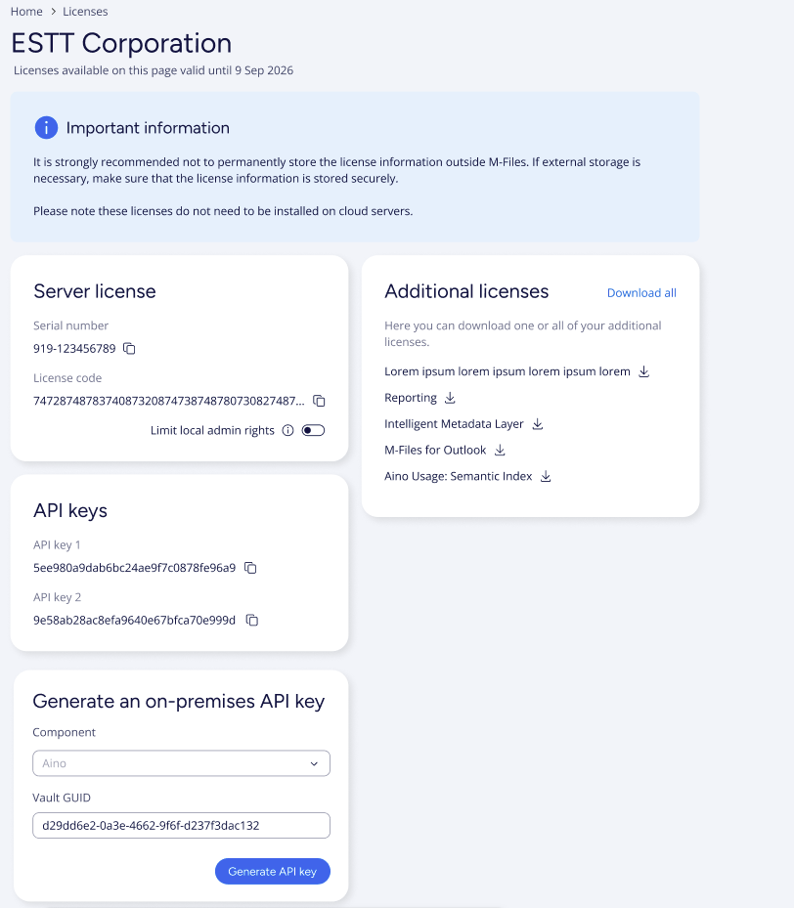Toggle Limit local admin rights switch

coord(313,430)
